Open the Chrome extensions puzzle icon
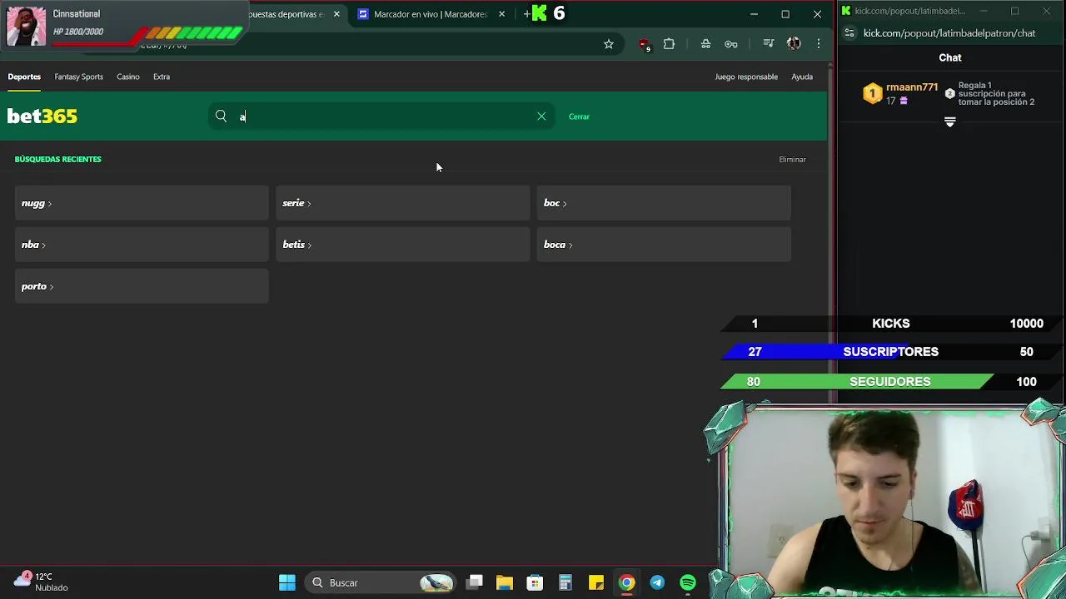Image resolution: width=1066 pixels, height=599 pixels. 669,44
